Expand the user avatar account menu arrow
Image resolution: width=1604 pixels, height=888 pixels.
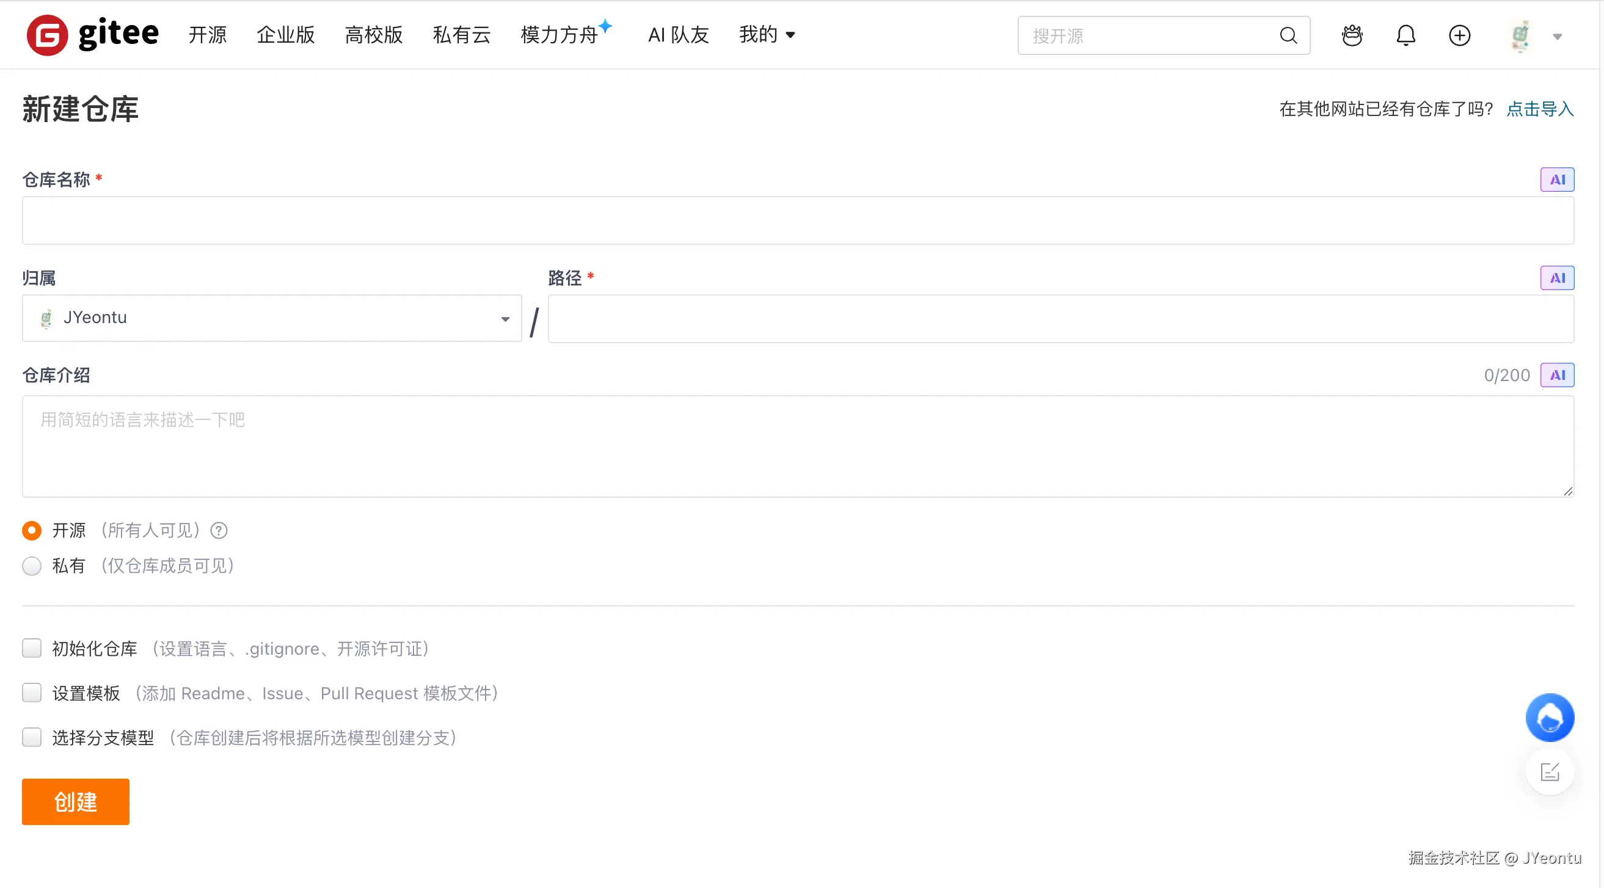[x=1557, y=36]
